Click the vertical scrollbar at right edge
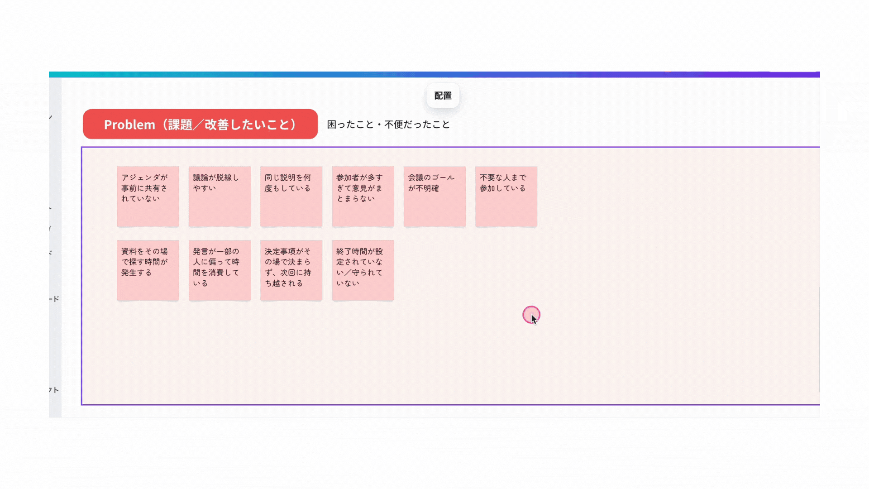 pos(819,340)
